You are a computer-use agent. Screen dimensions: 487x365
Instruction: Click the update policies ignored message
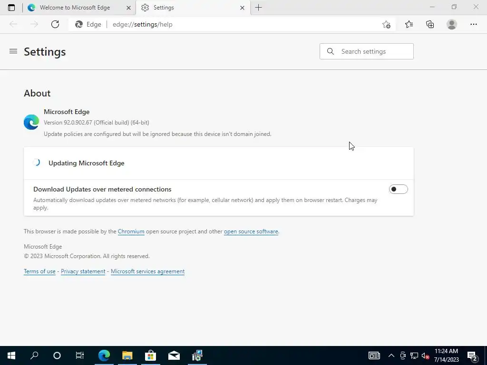(x=157, y=134)
